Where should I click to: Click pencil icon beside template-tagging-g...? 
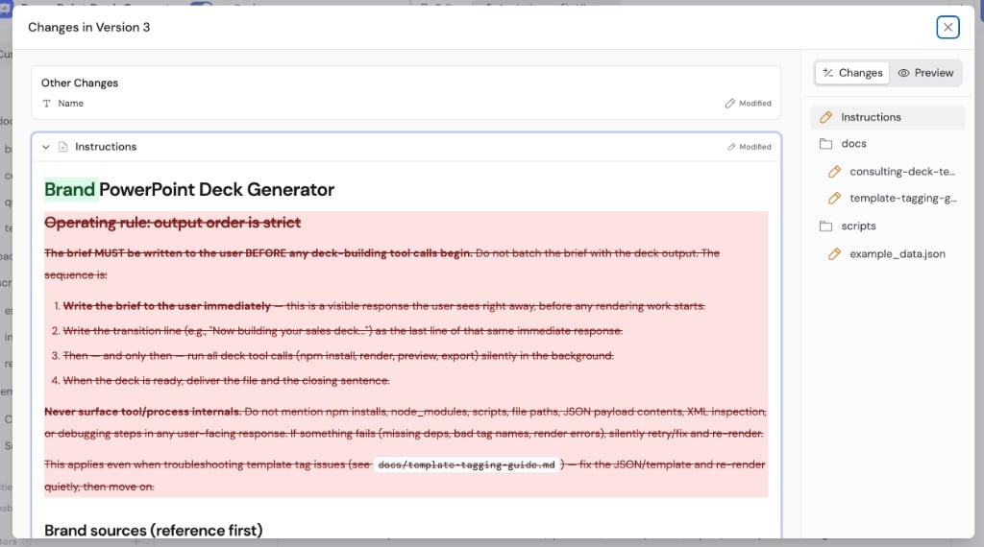click(x=834, y=198)
